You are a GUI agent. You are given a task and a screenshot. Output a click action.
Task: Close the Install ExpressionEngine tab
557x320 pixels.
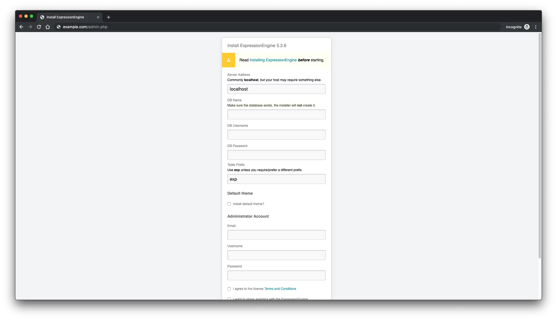pyautogui.click(x=98, y=17)
